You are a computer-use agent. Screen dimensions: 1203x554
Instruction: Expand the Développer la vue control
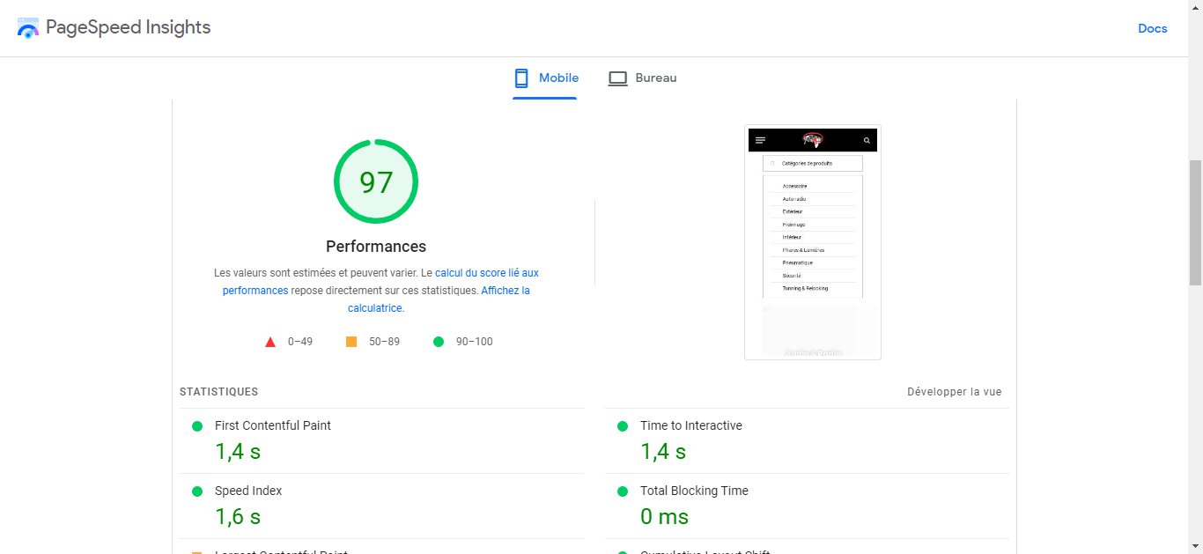click(x=955, y=392)
